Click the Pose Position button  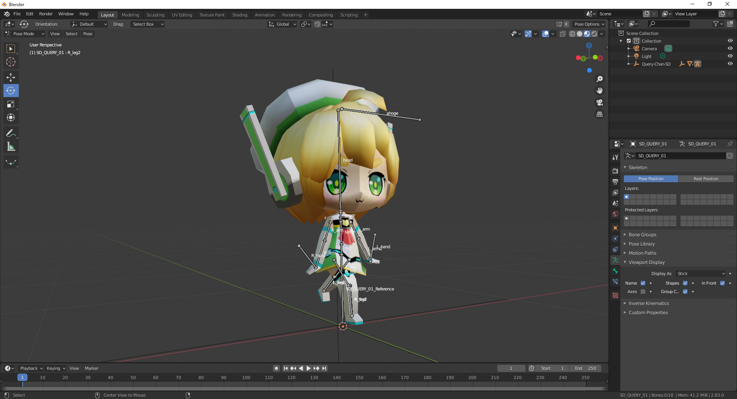coord(651,179)
